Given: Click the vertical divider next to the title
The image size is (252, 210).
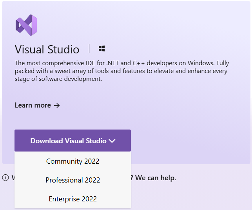Looking at the screenshot, I should click(x=89, y=49).
